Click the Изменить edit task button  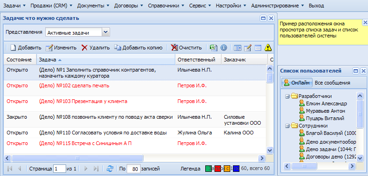click(61, 48)
